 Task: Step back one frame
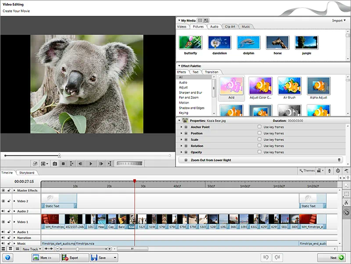(x=80, y=164)
